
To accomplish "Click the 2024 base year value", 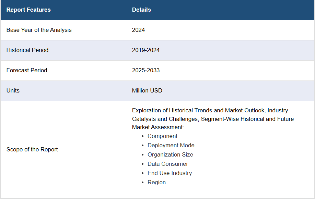I will (138, 30).
